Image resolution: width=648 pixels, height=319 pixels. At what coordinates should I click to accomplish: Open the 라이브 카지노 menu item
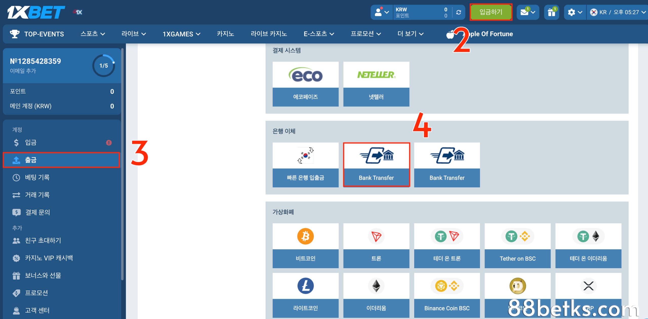269,34
